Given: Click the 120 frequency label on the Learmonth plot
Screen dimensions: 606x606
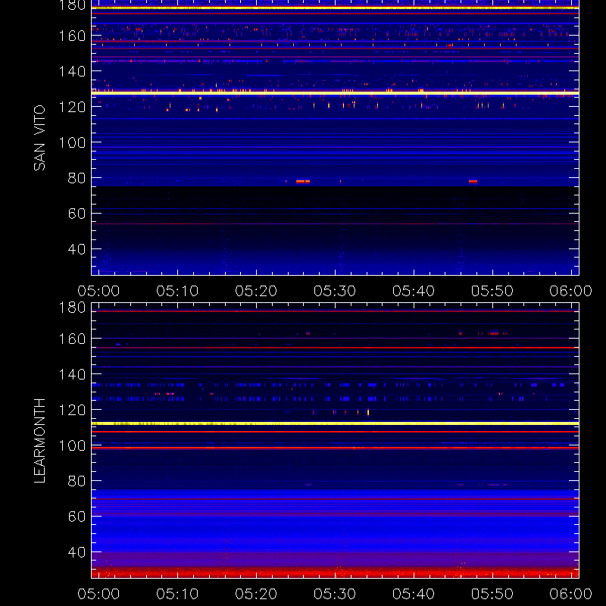Looking at the screenshot, I should click(x=72, y=410).
